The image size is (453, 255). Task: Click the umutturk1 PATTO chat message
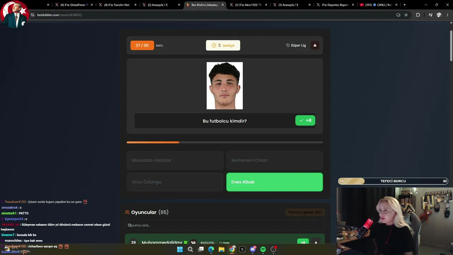point(15,213)
